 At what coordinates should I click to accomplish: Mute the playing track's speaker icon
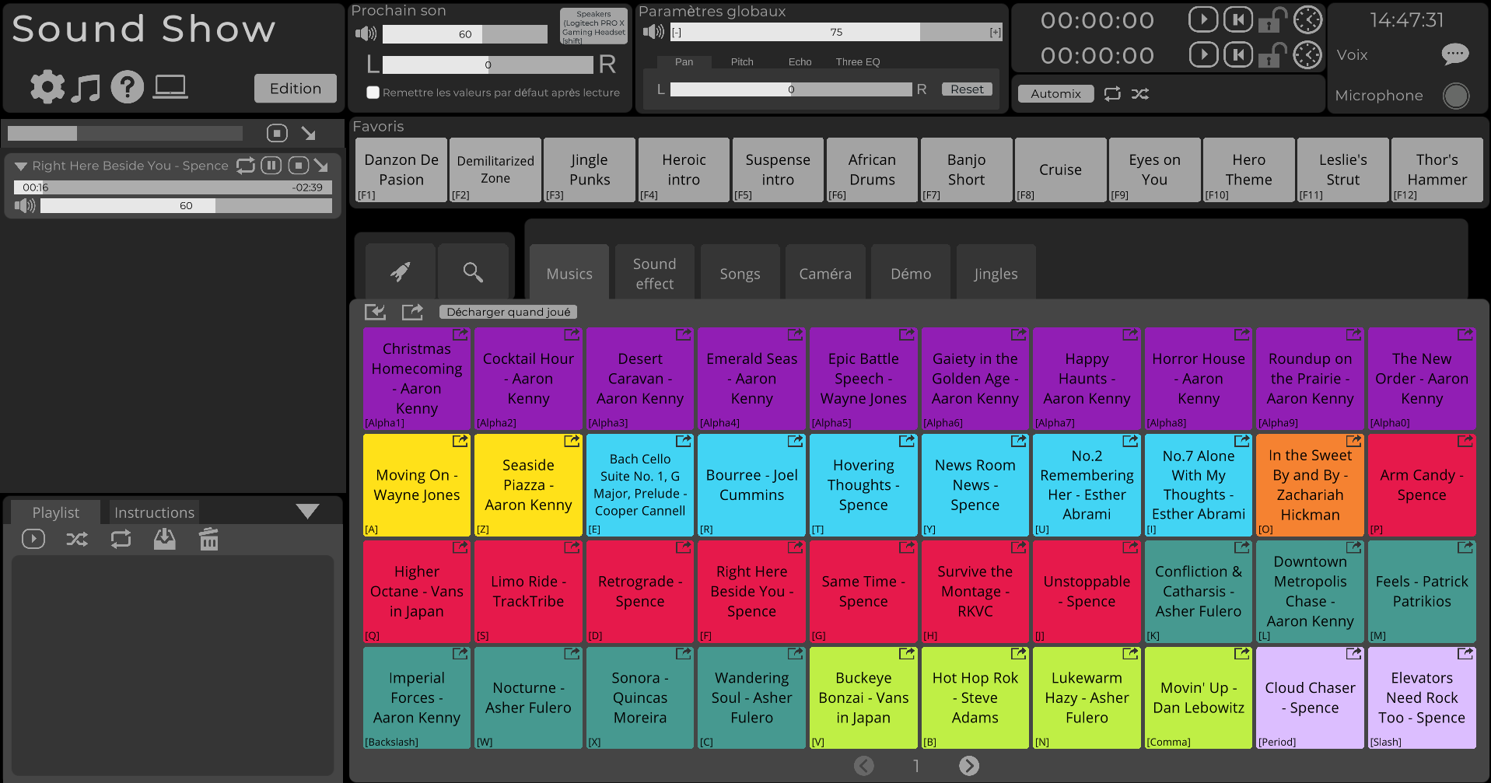tap(25, 205)
